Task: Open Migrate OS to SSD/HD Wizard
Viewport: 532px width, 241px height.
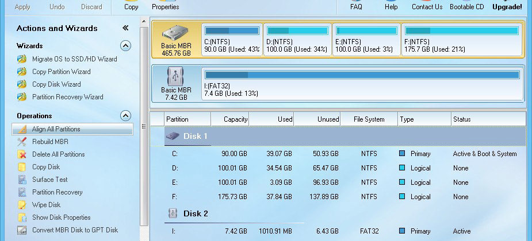Action: (x=74, y=59)
